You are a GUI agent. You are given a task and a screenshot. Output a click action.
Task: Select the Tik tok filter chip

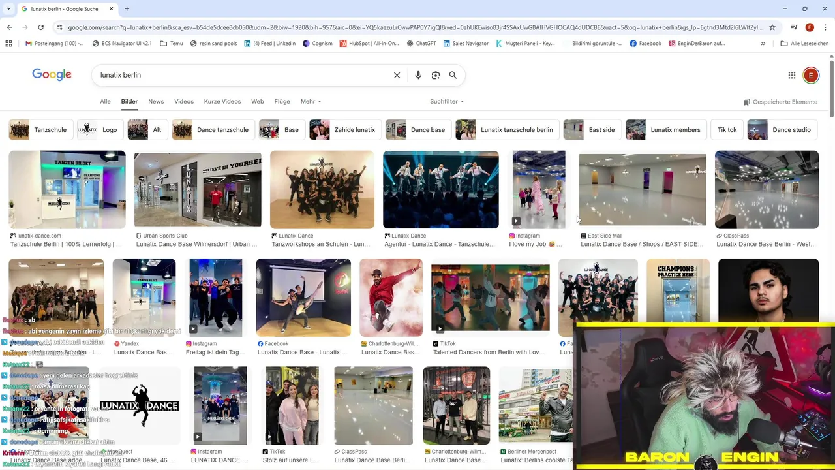coord(727,130)
